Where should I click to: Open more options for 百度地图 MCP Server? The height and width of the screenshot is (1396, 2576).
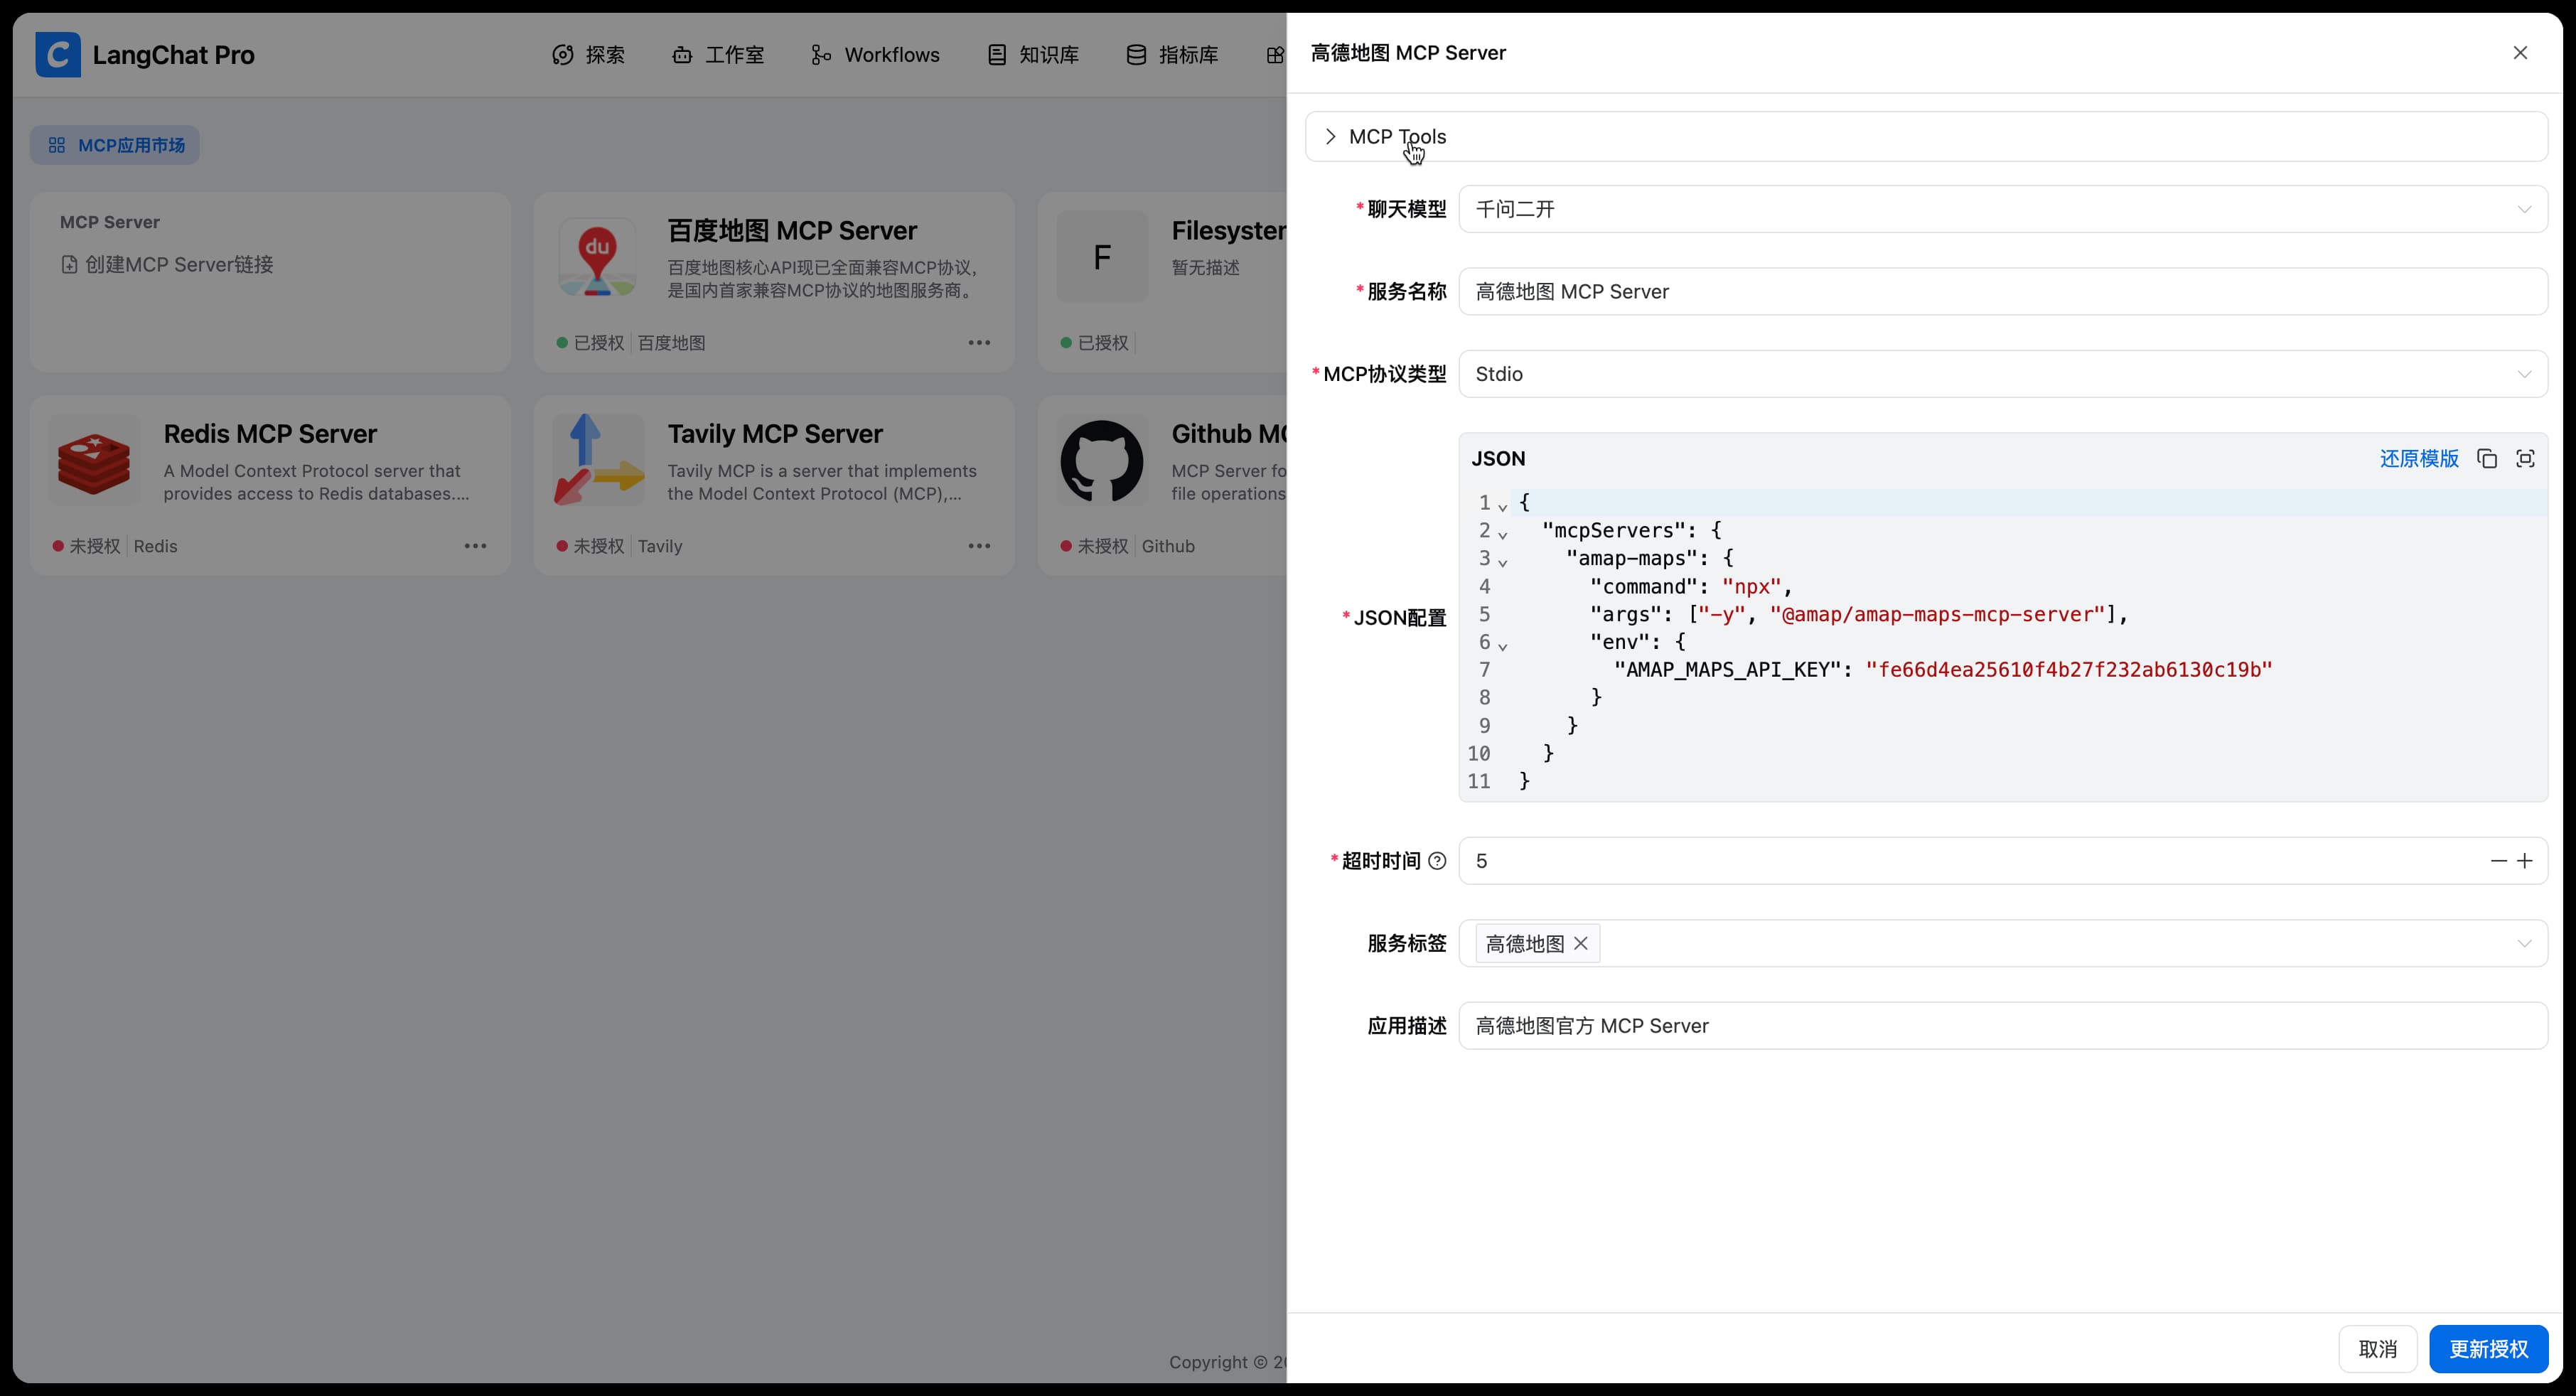[979, 343]
